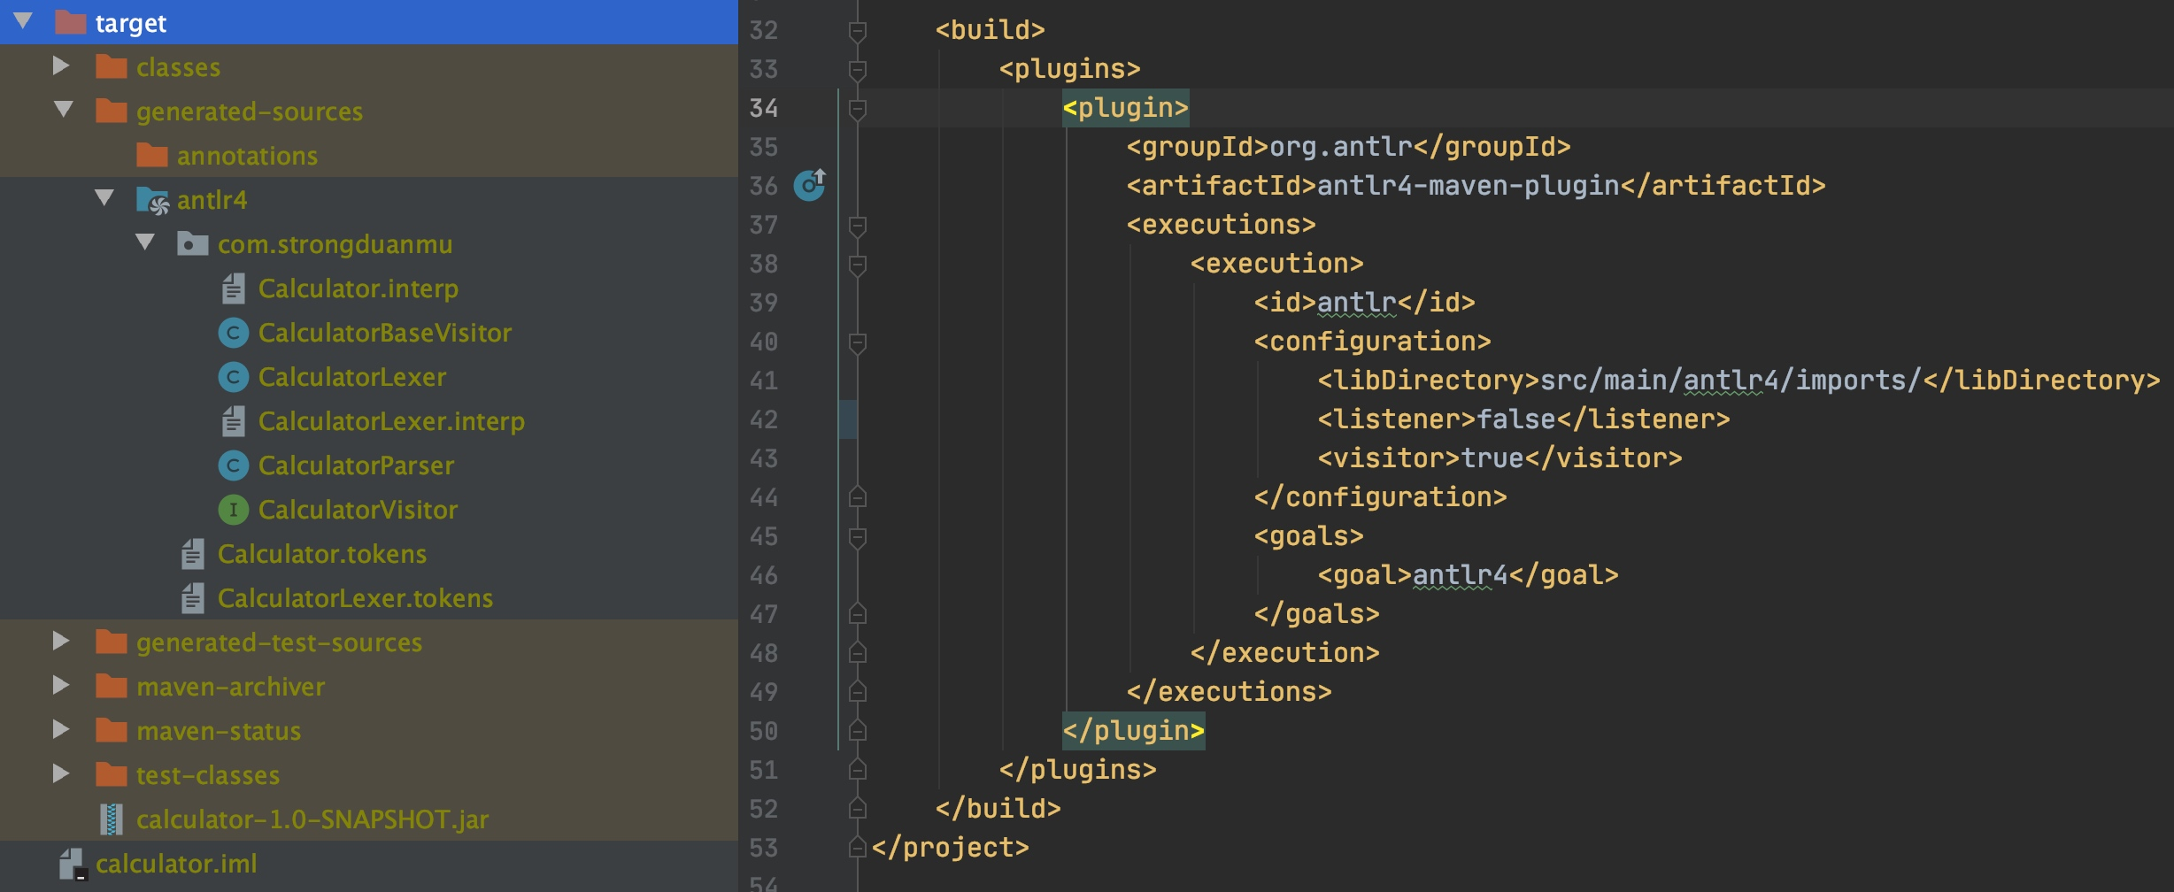Click the CalculatorVisitor interface icon

pyautogui.click(x=233, y=510)
